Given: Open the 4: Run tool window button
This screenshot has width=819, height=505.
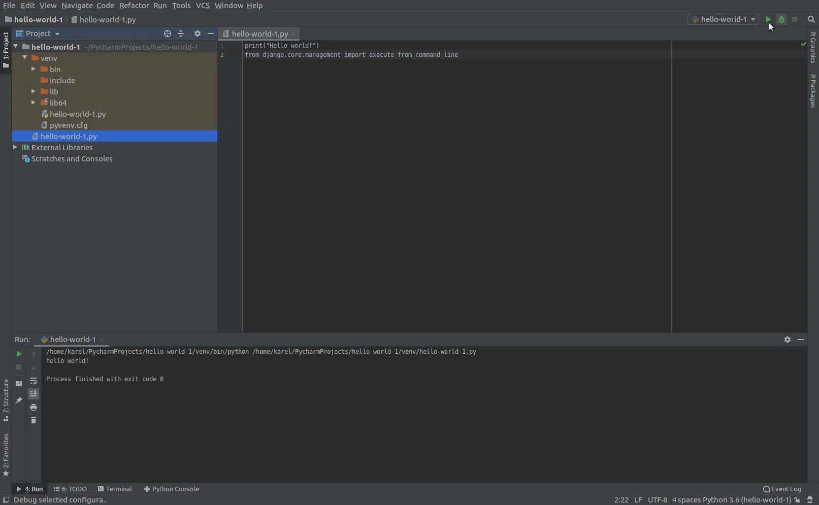Looking at the screenshot, I should (29, 489).
